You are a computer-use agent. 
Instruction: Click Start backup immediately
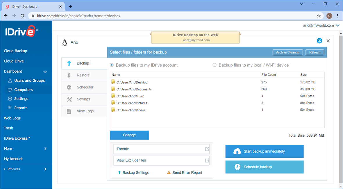(x=265, y=151)
